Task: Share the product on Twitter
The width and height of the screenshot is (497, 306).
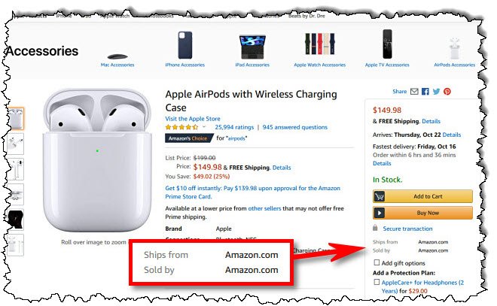Action: pyautogui.click(x=436, y=92)
